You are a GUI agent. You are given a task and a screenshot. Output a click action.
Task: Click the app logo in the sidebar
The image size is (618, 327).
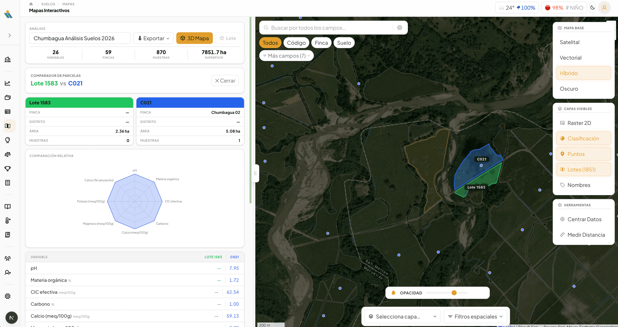[x=8, y=14]
